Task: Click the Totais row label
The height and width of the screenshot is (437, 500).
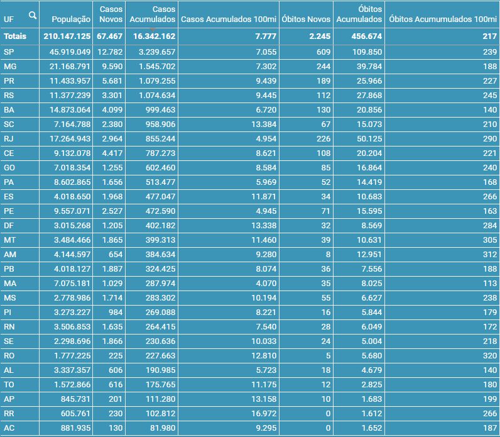Action: 15,36
